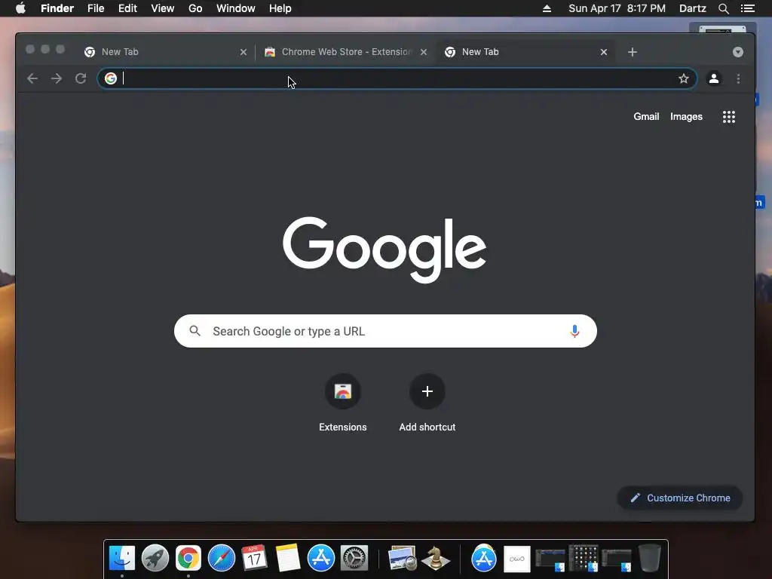Screen dimensions: 772x579
Task: Open the tab search dropdown arrow
Action: pyautogui.click(x=737, y=52)
